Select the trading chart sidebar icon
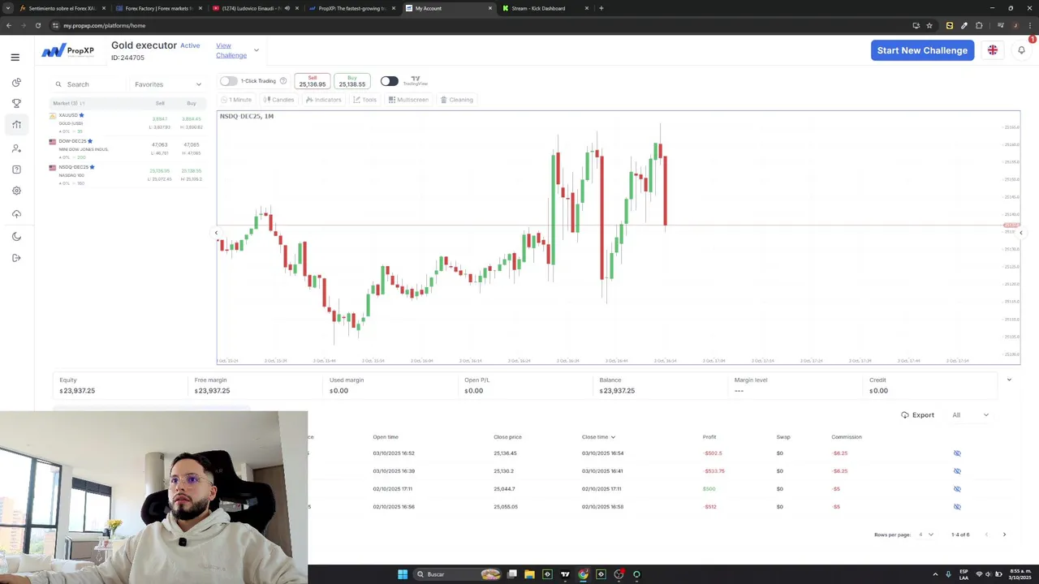 16,124
